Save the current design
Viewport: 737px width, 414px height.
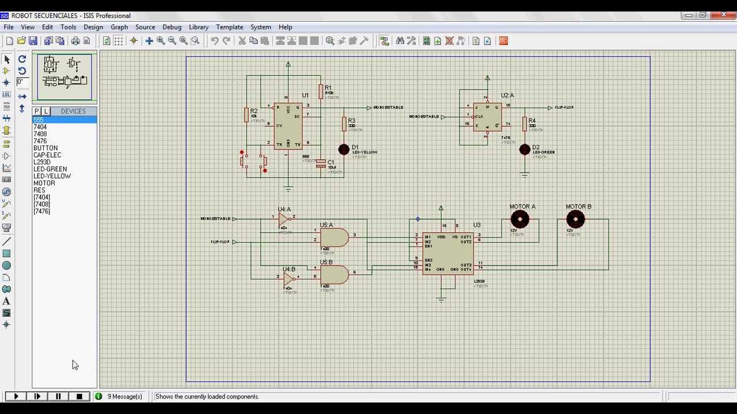coord(33,41)
